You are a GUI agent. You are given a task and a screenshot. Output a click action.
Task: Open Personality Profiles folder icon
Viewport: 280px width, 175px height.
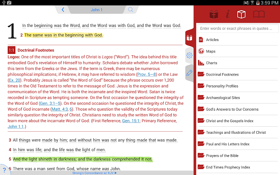(201, 86)
